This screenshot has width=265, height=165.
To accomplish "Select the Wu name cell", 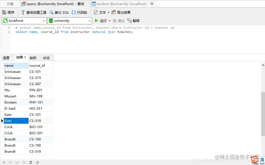I will (16, 90).
